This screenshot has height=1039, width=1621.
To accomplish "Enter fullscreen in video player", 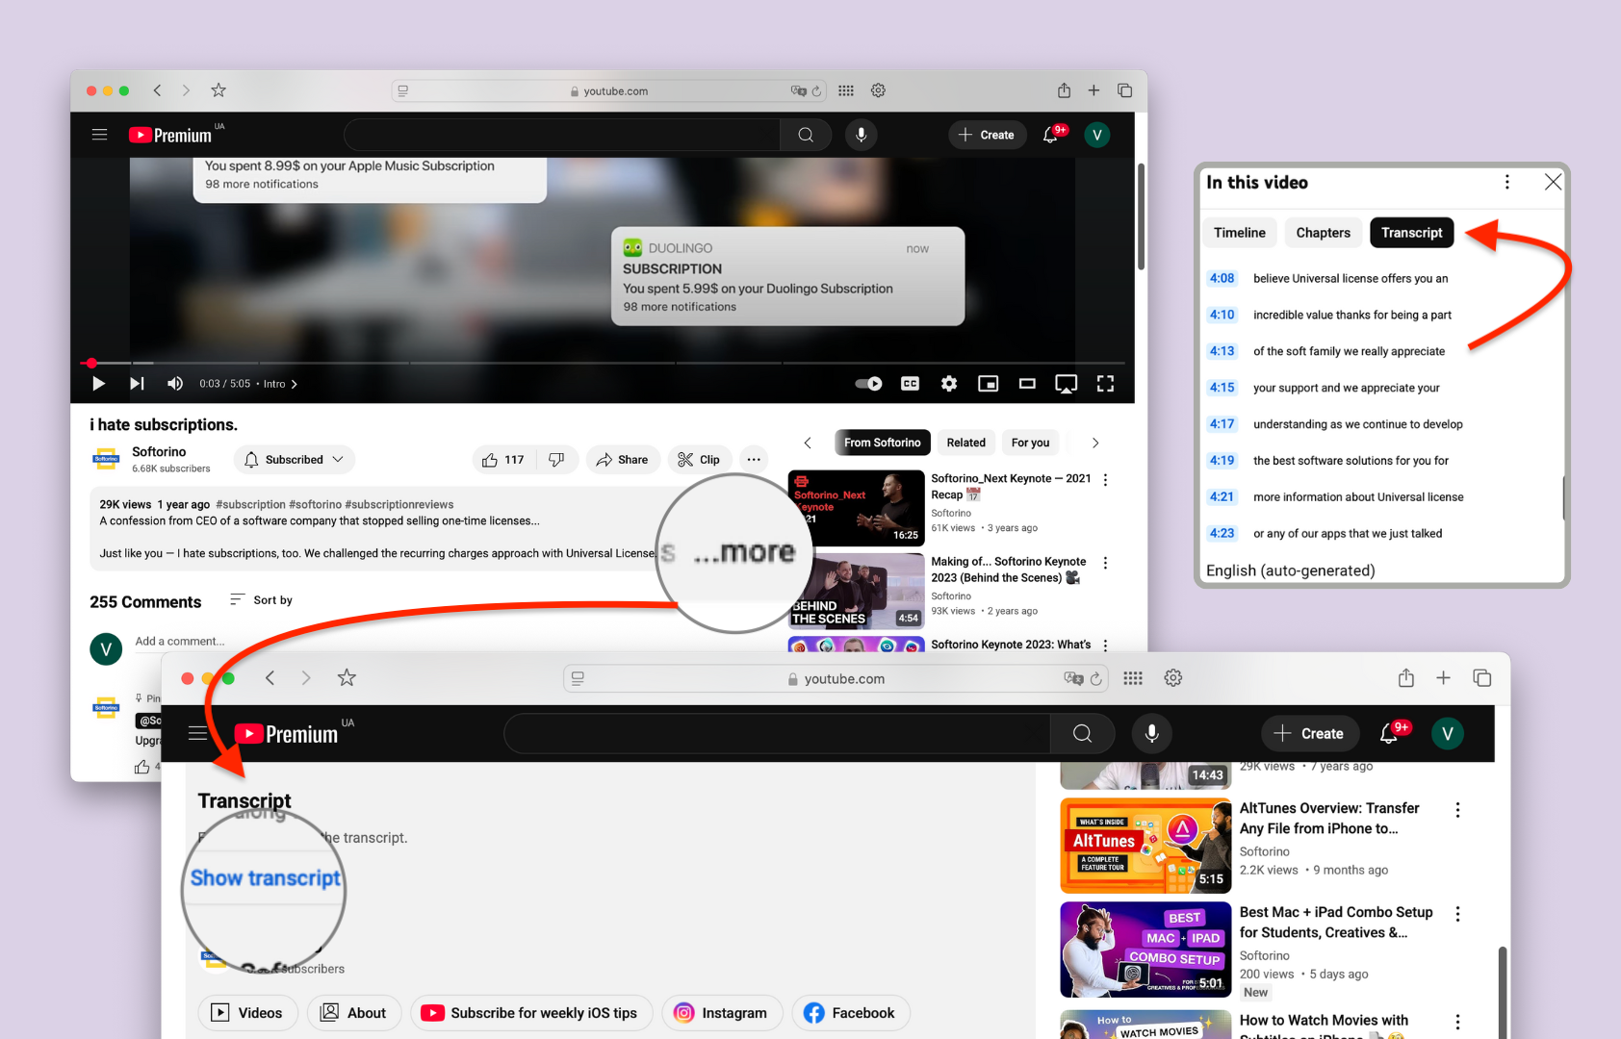I will coord(1106,384).
